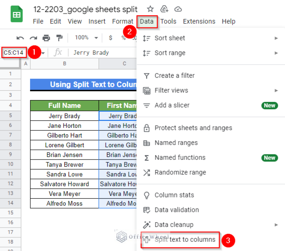Select cell Tanya Brewer in Full Name column

click(x=65, y=165)
